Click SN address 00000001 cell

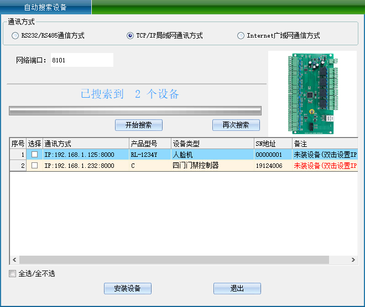(273, 155)
